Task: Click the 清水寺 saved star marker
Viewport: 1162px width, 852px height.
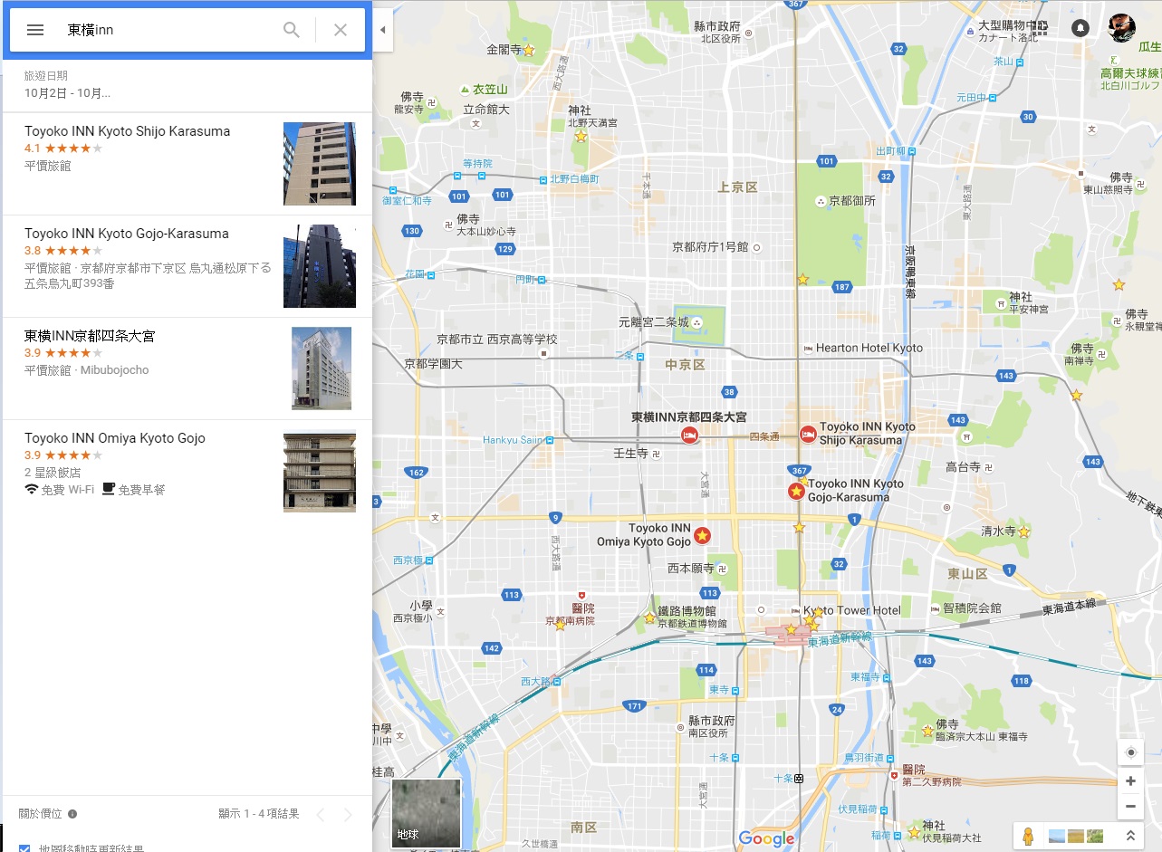Action: coord(1024,531)
